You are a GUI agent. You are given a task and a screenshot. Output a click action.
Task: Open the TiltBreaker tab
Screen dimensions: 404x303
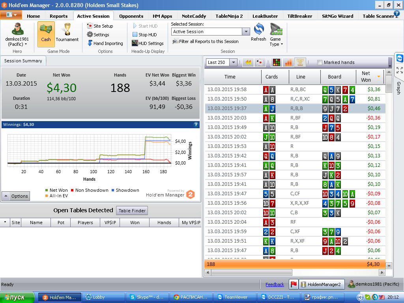300,16
